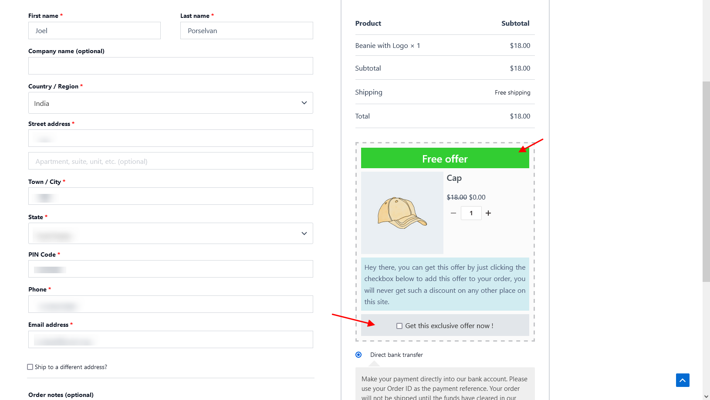This screenshot has width=710, height=400.
Task: Click the Email address field
Action: tap(170, 340)
